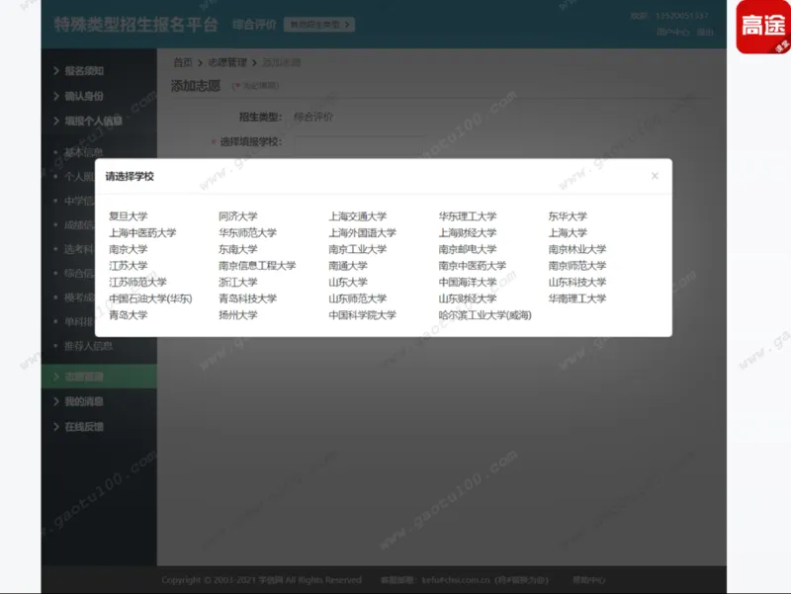This screenshot has width=791, height=594.
Task: Select 哈尔滨工业大学(威海) in the school list
Action: 486,314
